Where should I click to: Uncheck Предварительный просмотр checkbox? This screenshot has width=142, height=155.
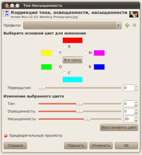6,136
